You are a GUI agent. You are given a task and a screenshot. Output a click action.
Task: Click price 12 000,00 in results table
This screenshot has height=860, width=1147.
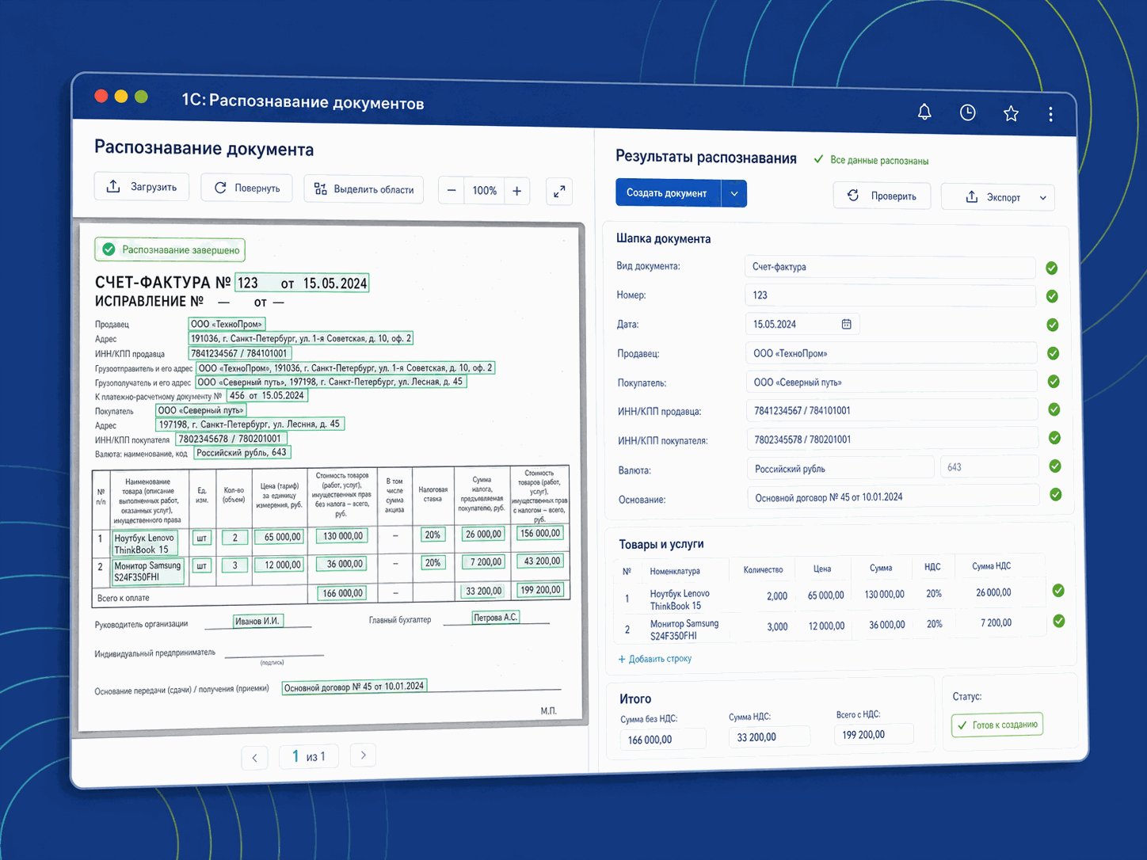pos(826,626)
